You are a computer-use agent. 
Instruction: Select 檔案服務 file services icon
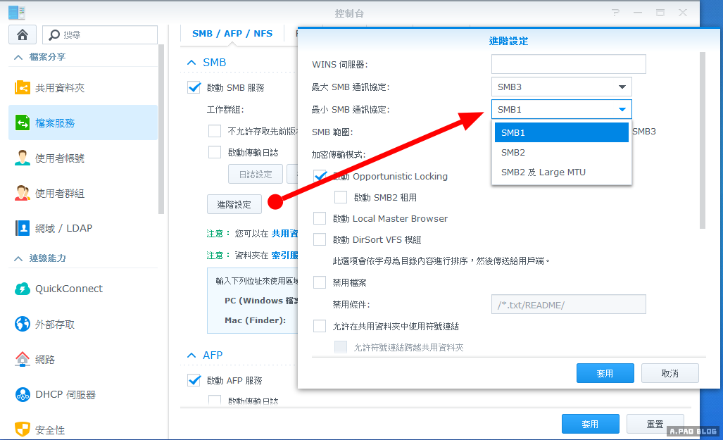pyautogui.click(x=23, y=123)
